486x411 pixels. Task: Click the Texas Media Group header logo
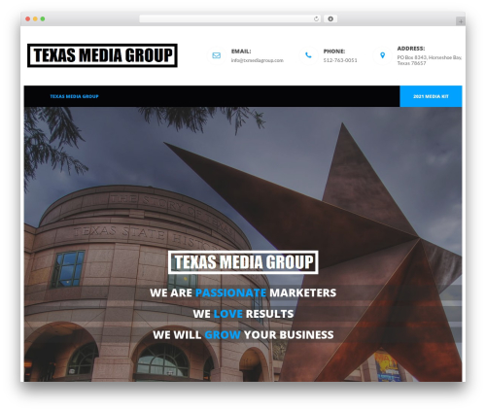click(102, 55)
